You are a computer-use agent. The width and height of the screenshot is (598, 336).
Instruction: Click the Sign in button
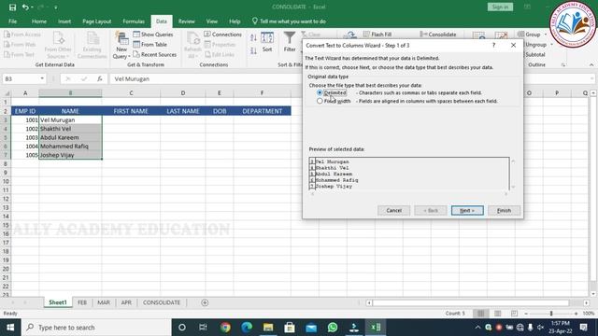click(x=500, y=7)
